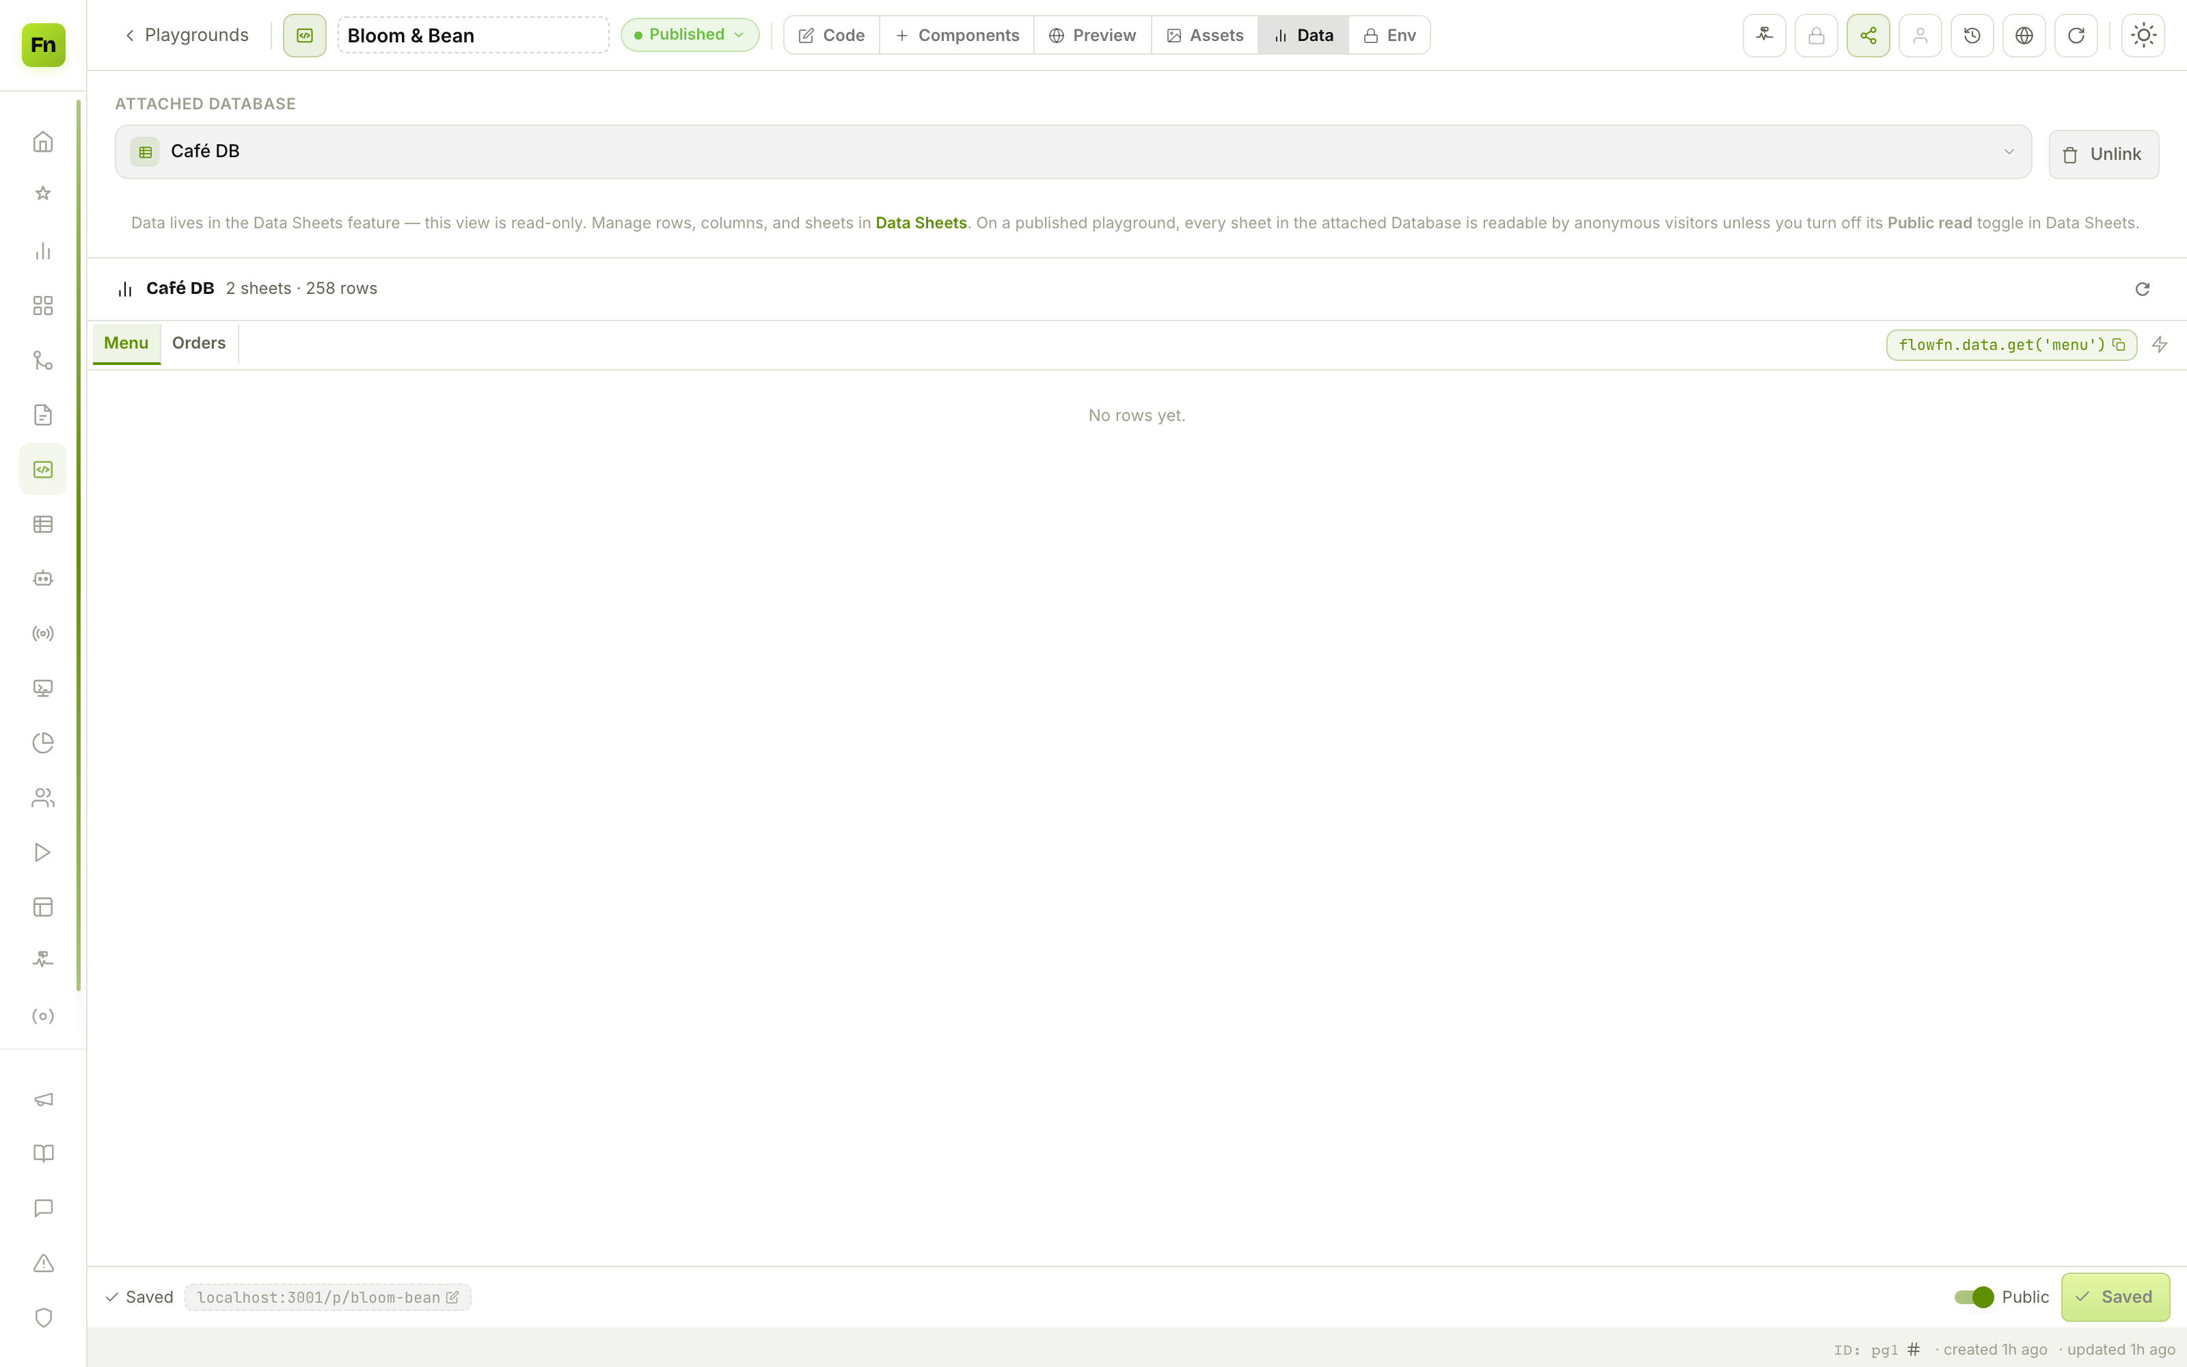Image resolution: width=2187 pixels, height=1367 pixels.
Task: Edit the Bloom & Bean name field
Action: [474, 36]
